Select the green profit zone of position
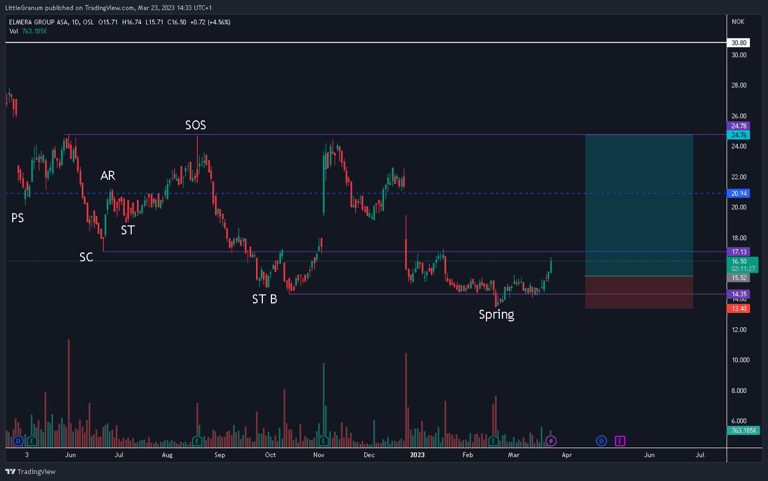Screen dimensions: 768x481 pyautogui.click(x=639, y=205)
